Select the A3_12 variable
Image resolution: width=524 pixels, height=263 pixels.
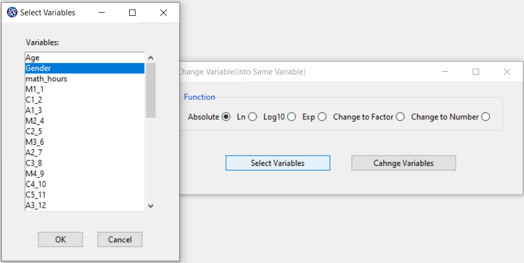pyautogui.click(x=85, y=205)
